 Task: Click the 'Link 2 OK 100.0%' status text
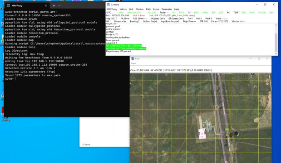172,15
